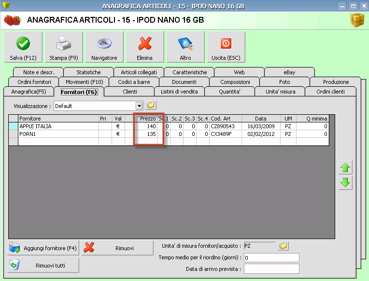This screenshot has width=369, height=281.
Task: Click the empty new row Fornitore cell
Action: tap(58, 142)
